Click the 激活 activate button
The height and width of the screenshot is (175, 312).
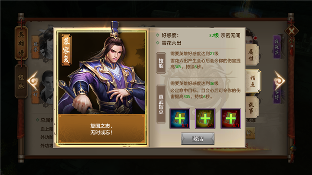198,139
